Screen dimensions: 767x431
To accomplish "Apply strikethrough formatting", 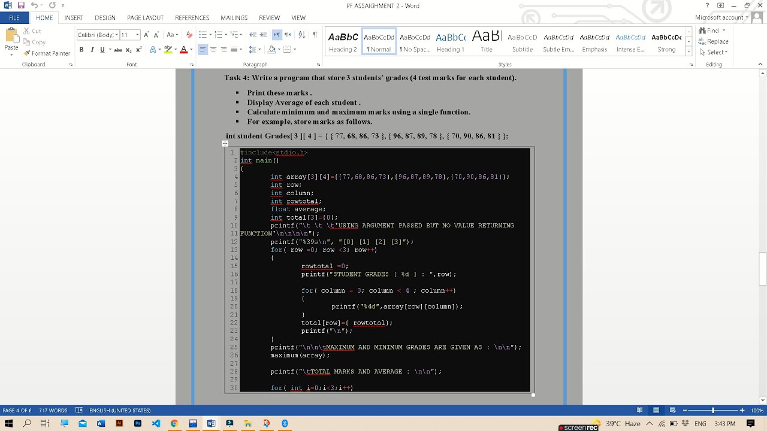I will coord(118,50).
